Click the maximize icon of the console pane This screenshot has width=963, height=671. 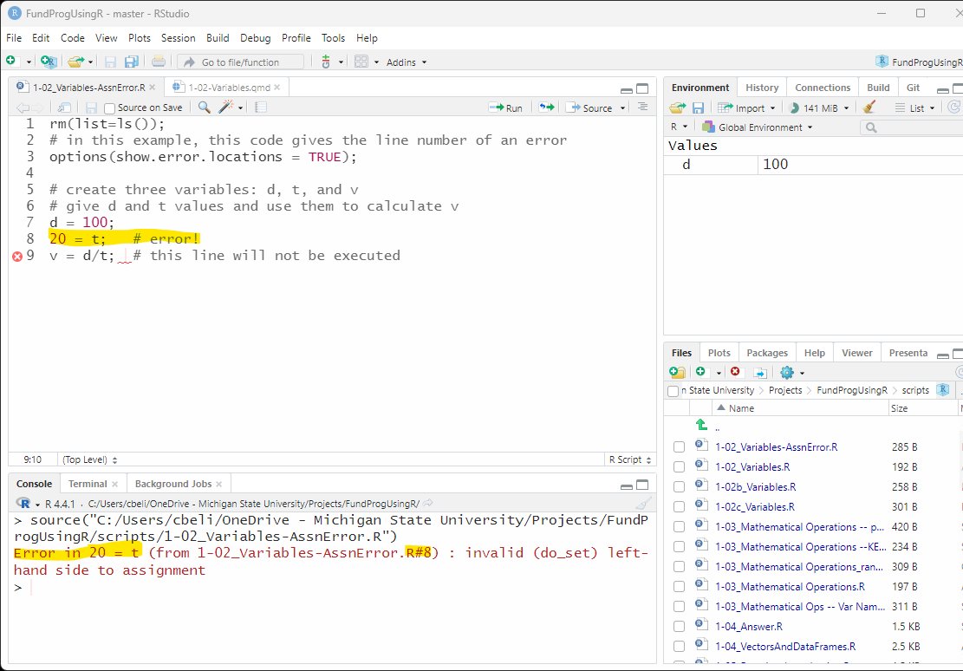pyautogui.click(x=642, y=485)
